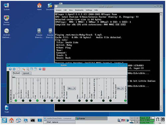166x125 pixels.
Task: Open the Mix mono output dropdown
Action: [120, 88]
